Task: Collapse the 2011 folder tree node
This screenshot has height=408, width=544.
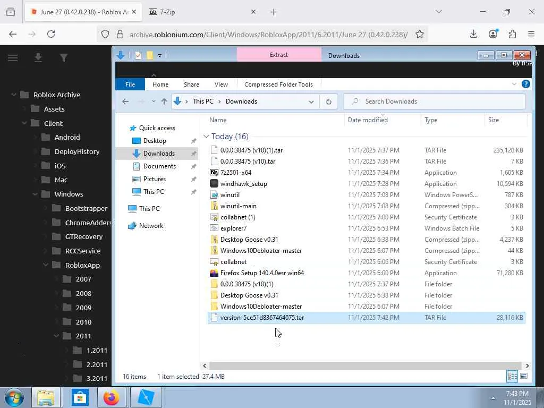Action: click(56, 336)
